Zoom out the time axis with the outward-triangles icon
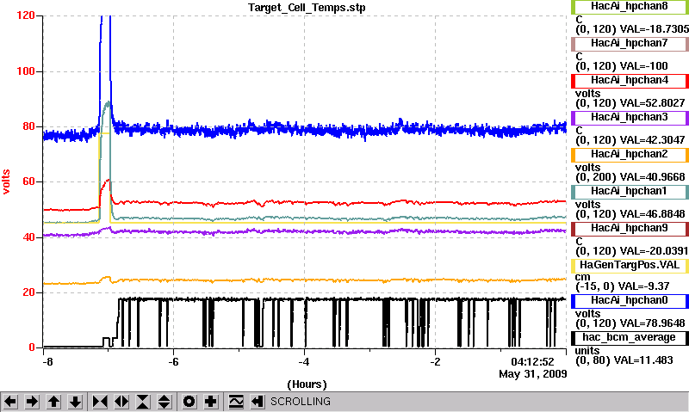Screen dimensions: 689x412 121,402
